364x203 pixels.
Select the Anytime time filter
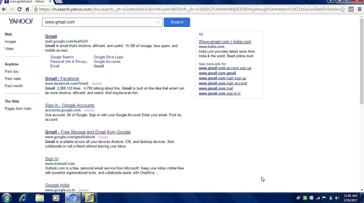tap(12, 64)
